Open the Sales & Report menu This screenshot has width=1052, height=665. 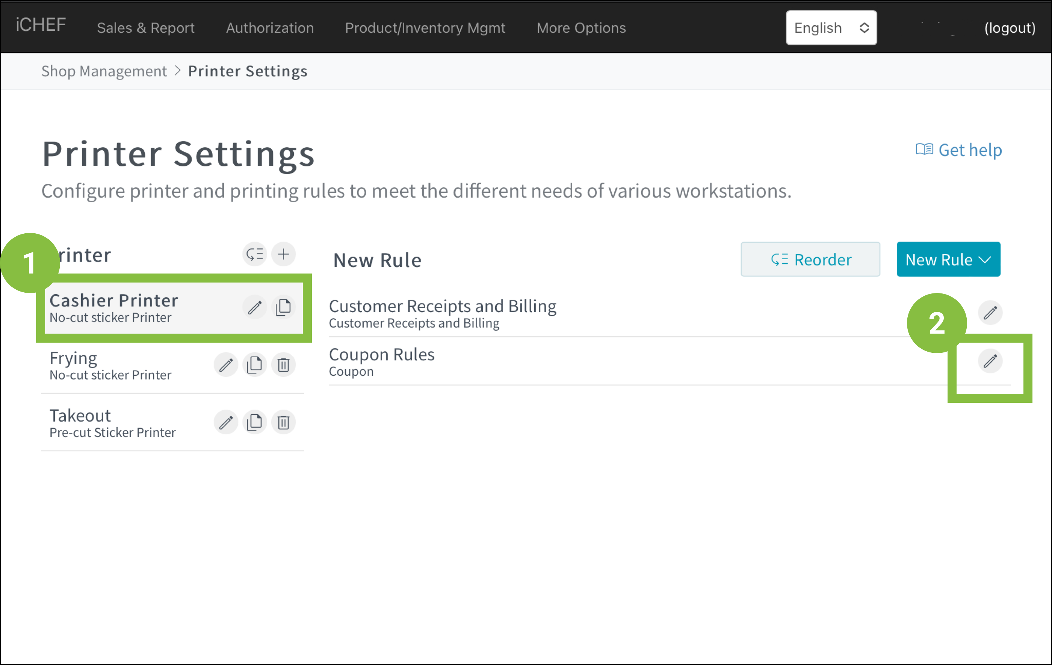pyautogui.click(x=146, y=27)
